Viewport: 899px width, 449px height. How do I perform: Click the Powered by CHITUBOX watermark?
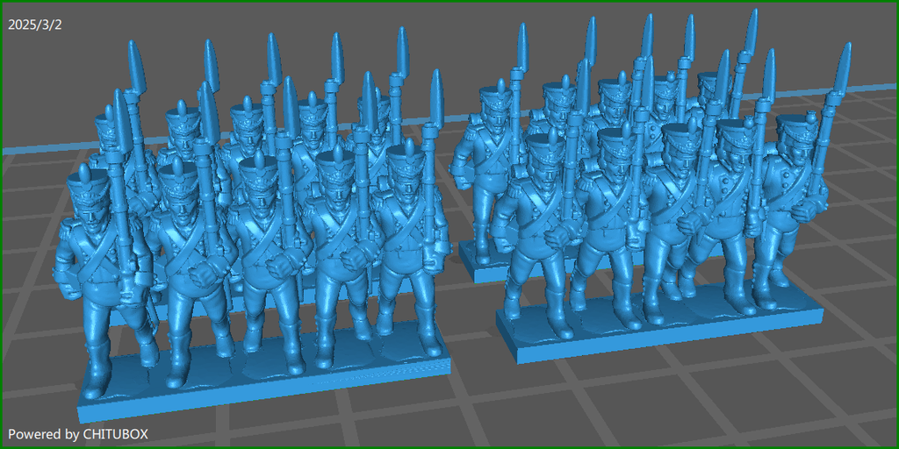(x=78, y=434)
